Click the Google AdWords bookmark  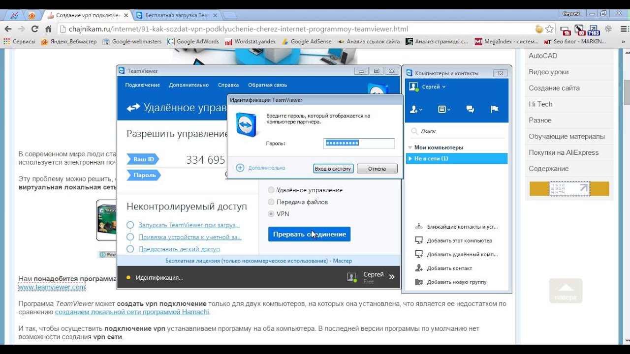tap(193, 42)
